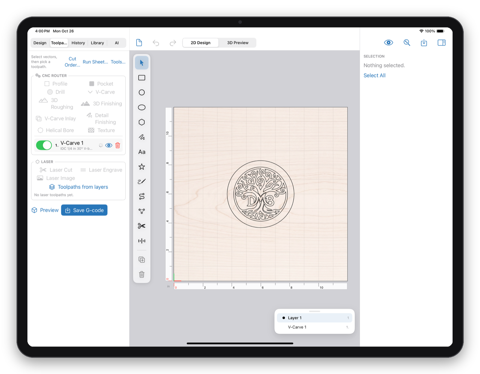Choose the V-Carve Inlay toolpath
The width and height of the screenshot is (480, 374).
pos(56,119)
